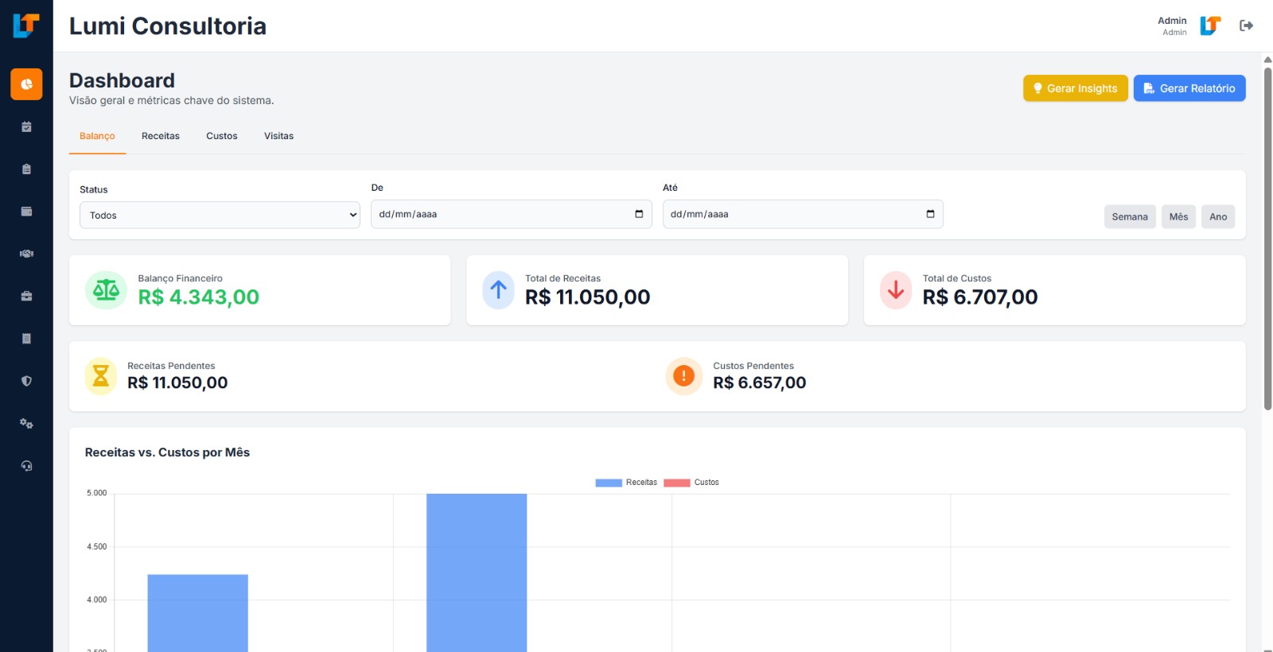
Task: Click the shorter blue Receitas bar
Action: pos(197,613)
